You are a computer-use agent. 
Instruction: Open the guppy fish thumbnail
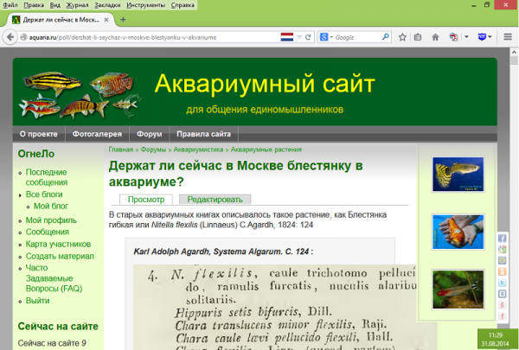coord(458,174)
